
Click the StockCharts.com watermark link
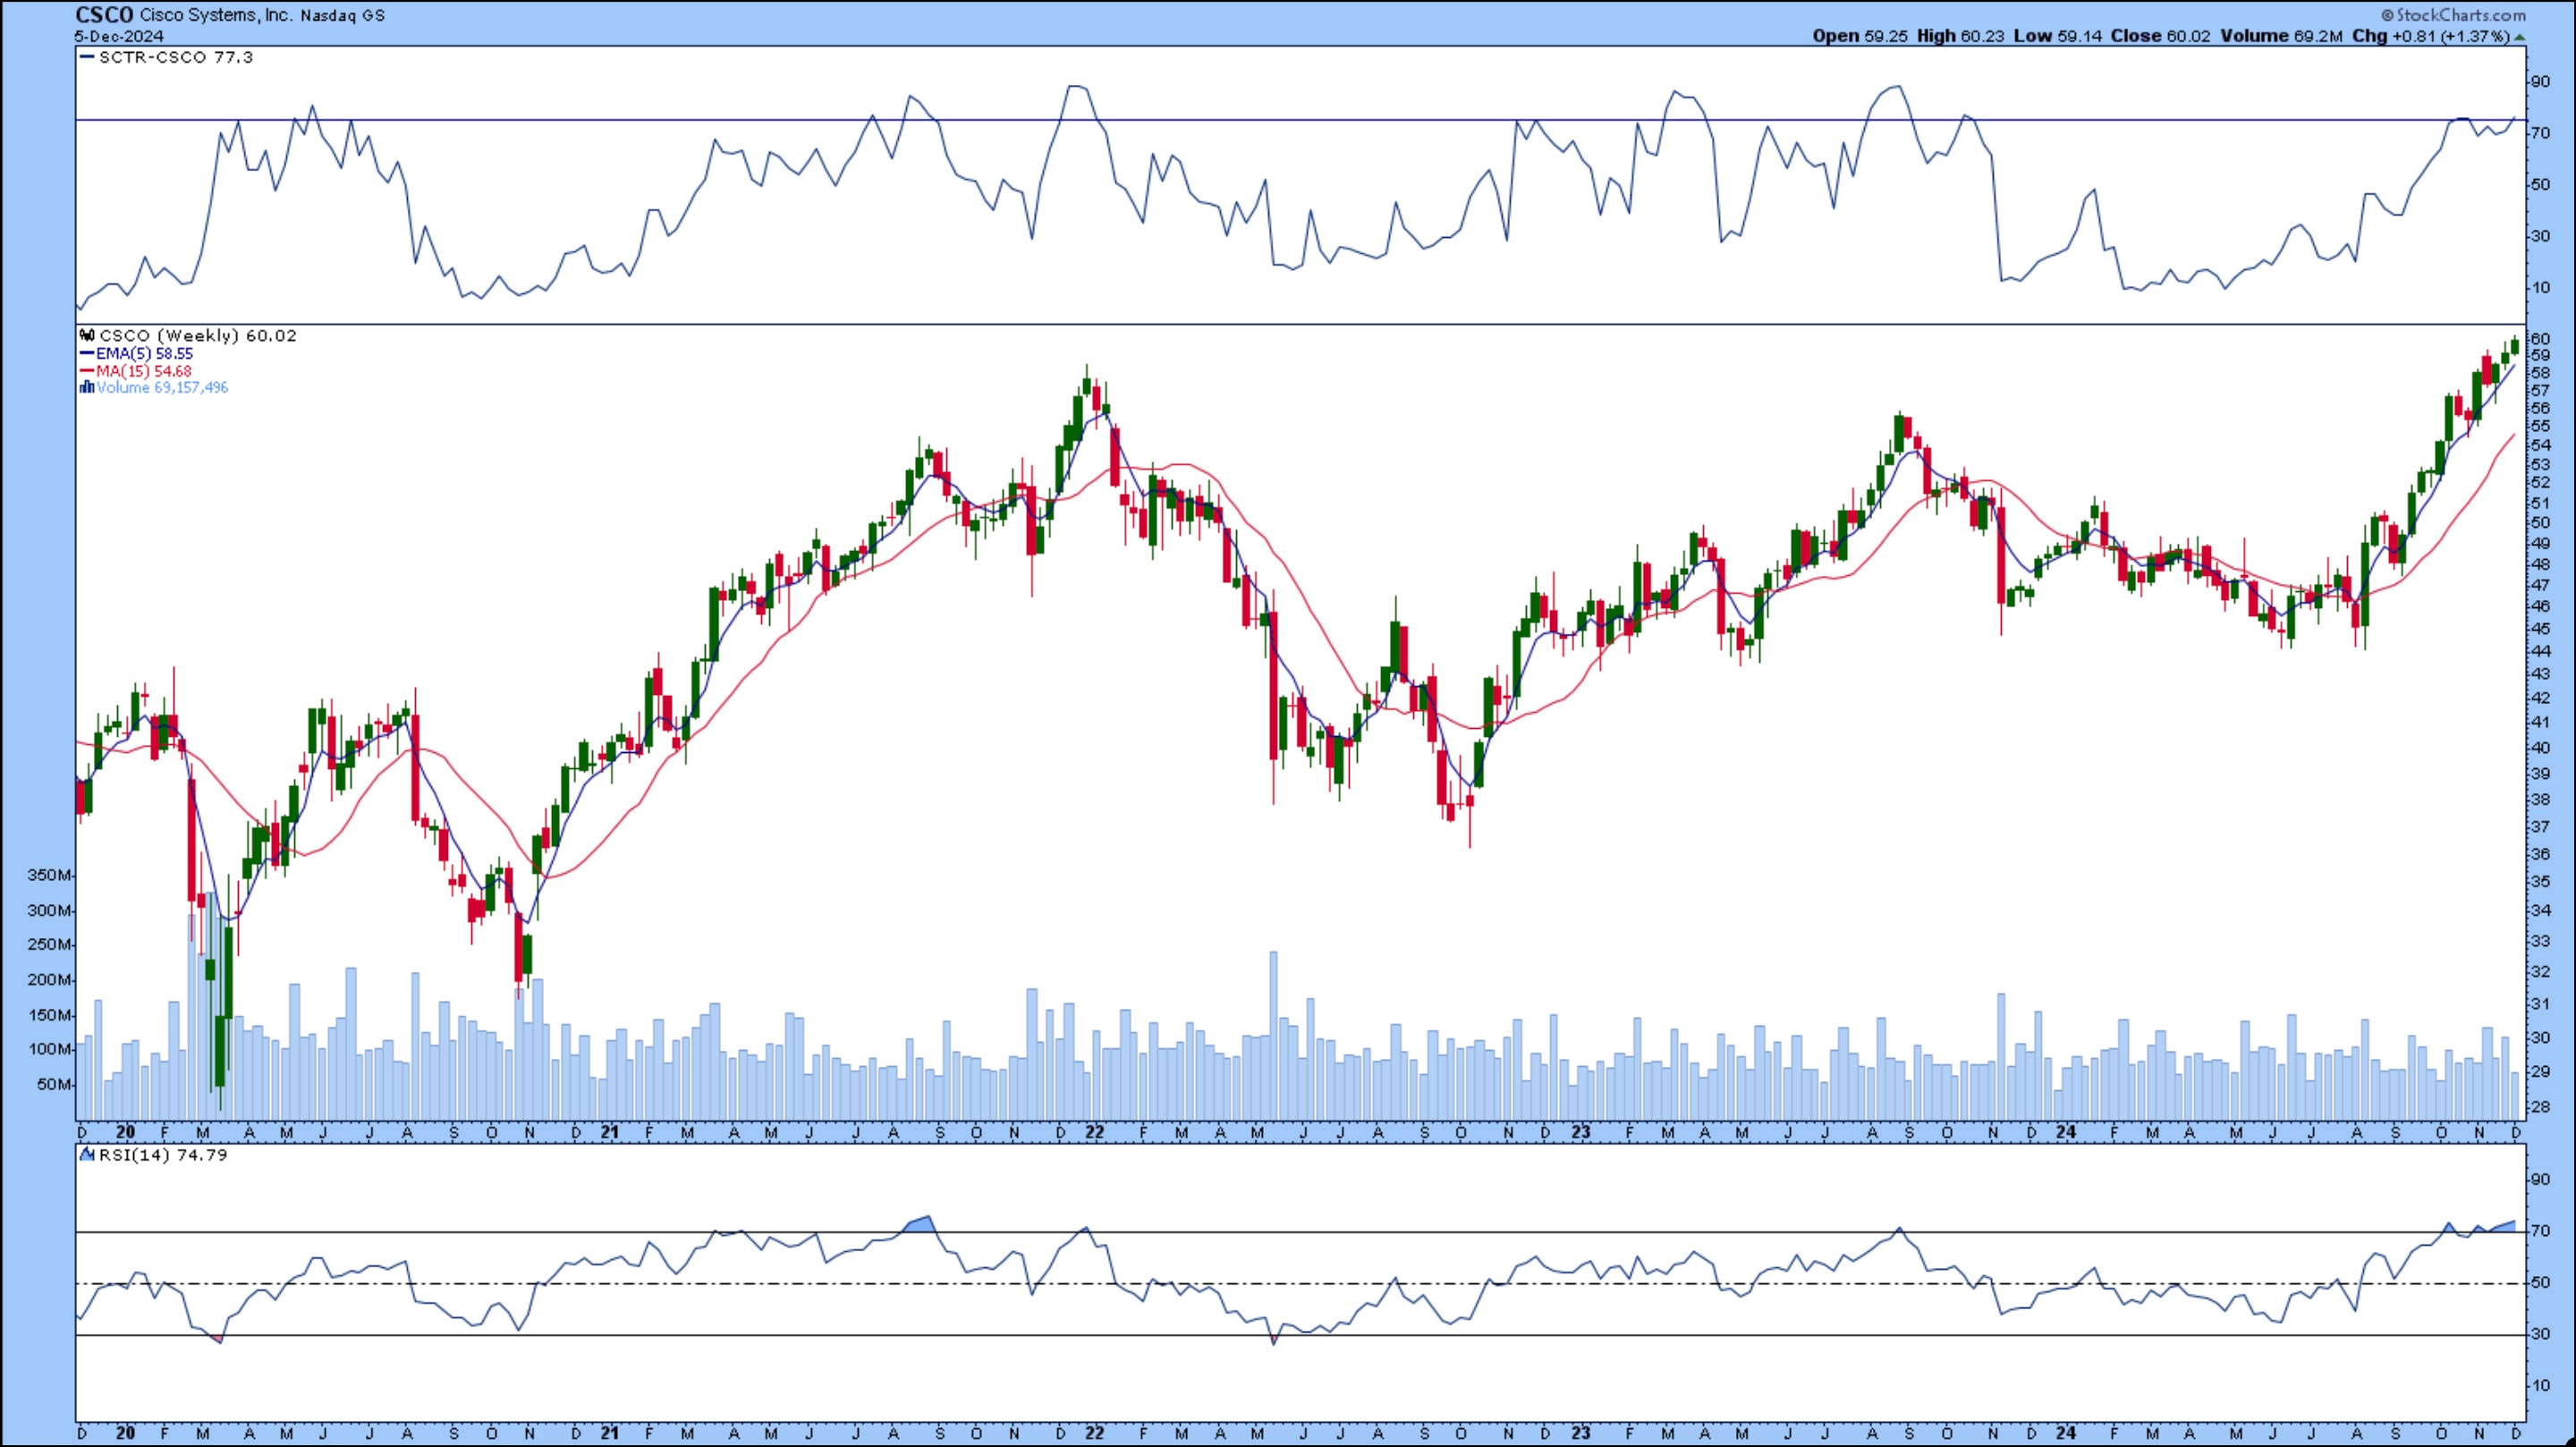tap(2453, 15)
